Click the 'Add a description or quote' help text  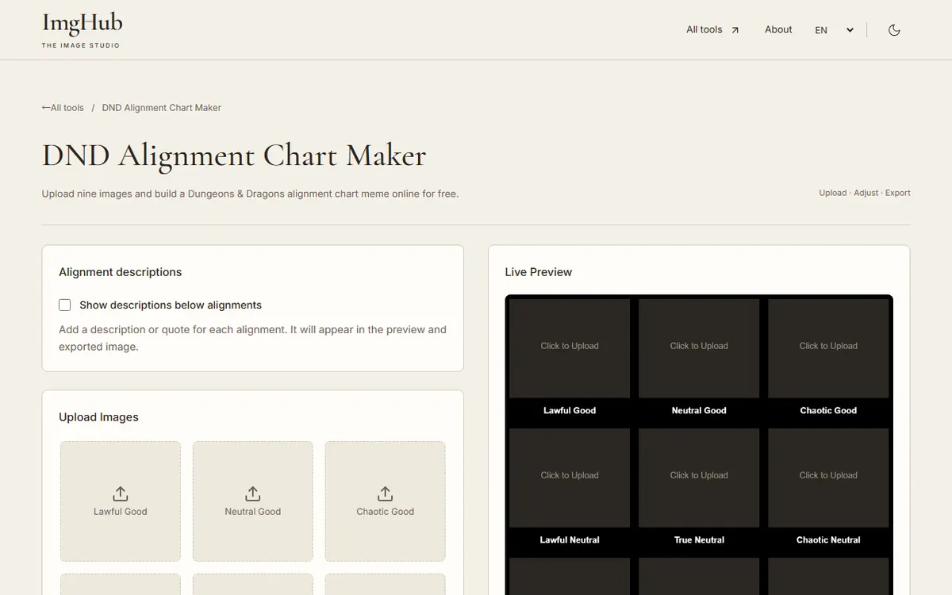[x=252, y=338]
